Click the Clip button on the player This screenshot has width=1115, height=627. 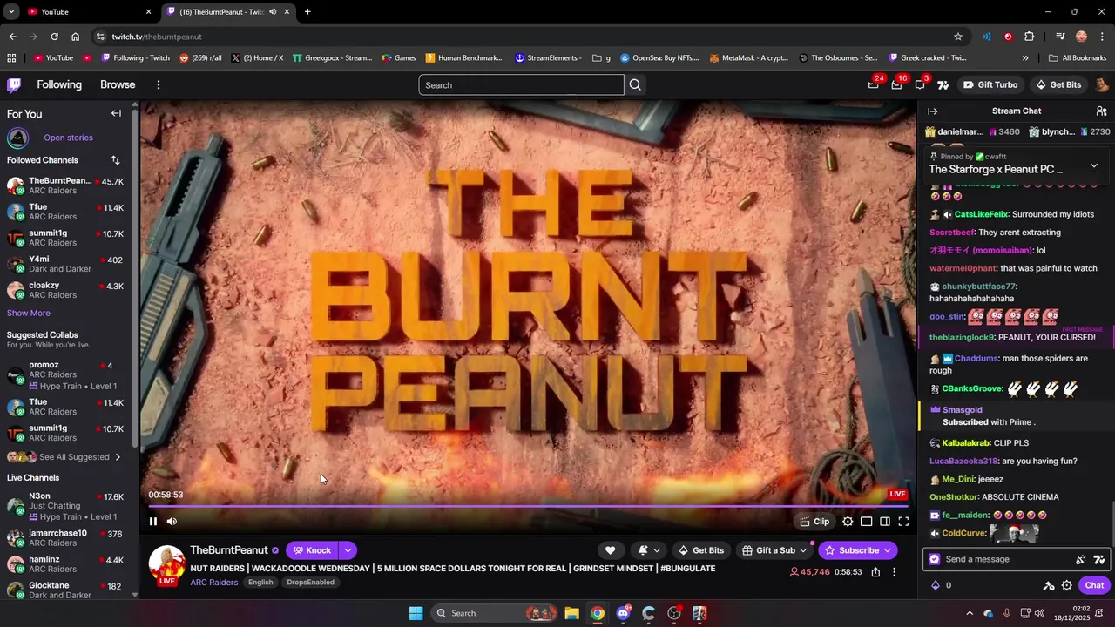click(814, 522)
